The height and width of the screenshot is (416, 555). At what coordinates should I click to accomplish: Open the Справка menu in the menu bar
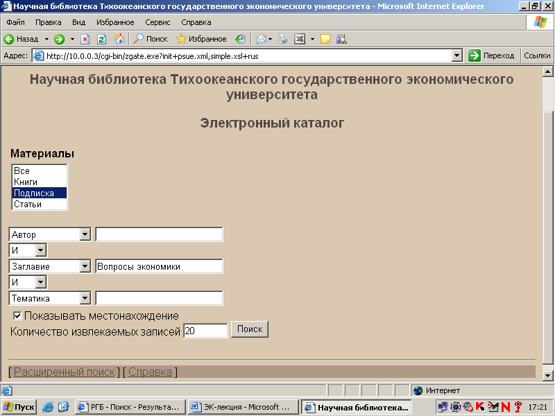196,22
